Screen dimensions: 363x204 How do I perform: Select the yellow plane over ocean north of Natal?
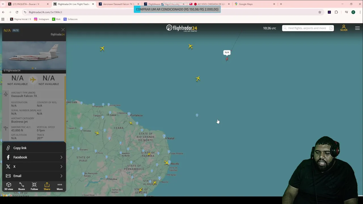[x=198, y=79]
